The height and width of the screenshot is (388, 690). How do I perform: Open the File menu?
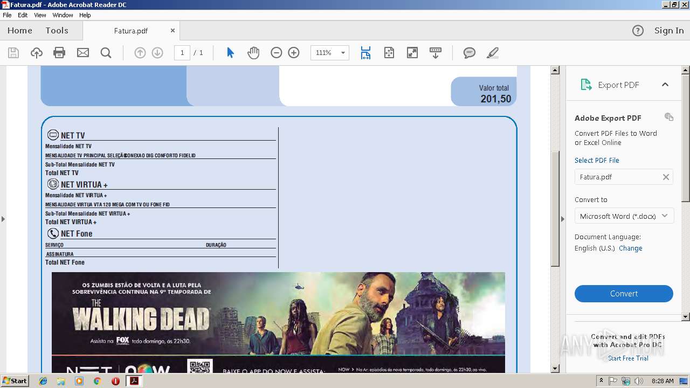point(7,15)
